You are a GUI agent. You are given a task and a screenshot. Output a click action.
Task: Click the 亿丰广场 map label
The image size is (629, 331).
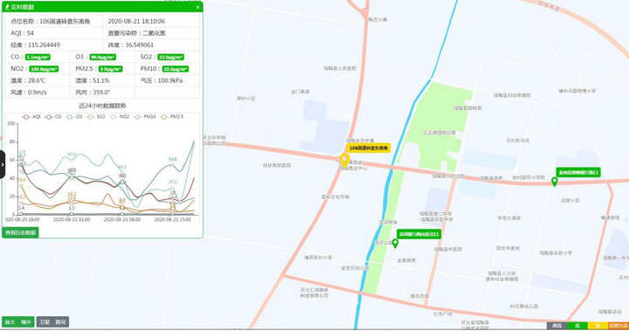point(442,314)
